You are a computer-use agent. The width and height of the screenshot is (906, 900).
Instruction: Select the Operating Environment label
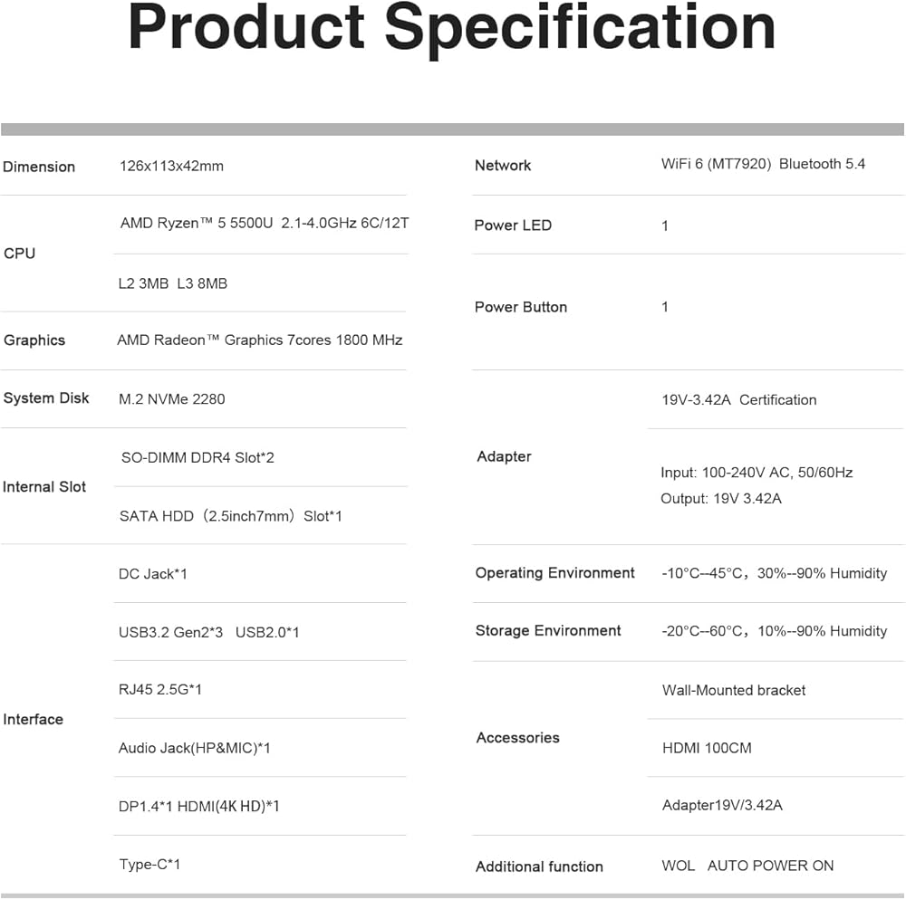(554, 573)
